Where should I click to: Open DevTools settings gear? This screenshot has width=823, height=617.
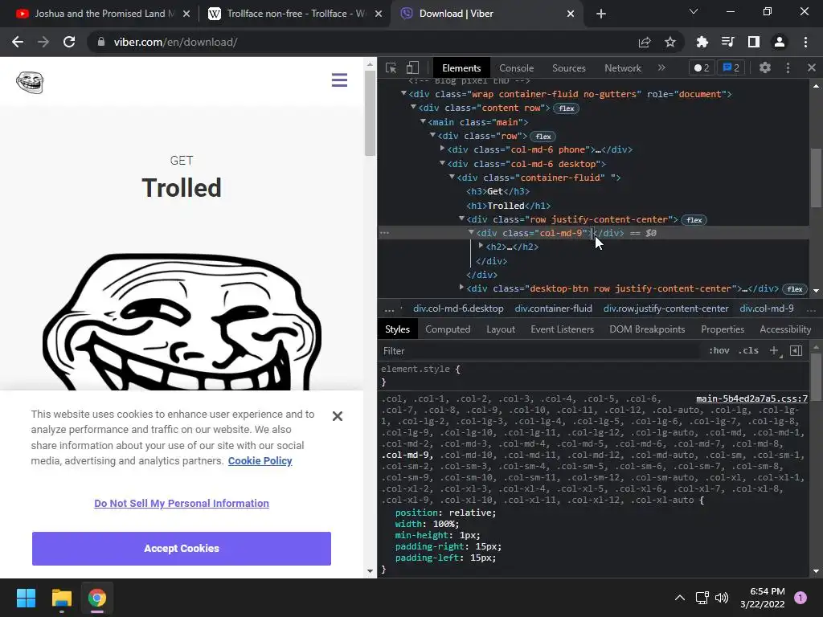pyautogui.click(x=765, y=67)
